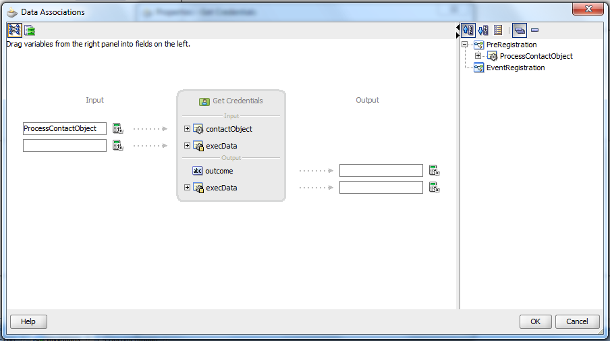
Task: Toggle the expand-all tree icon
Action: (x=520, y=30)
